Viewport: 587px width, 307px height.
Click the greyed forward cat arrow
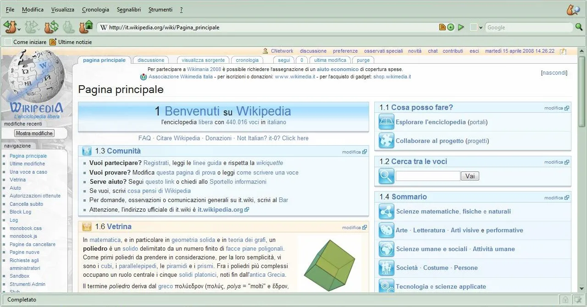pos(32,27)
